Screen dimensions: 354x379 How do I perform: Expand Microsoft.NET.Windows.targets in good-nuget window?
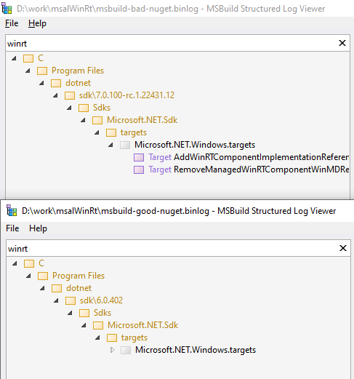point(112,350)
